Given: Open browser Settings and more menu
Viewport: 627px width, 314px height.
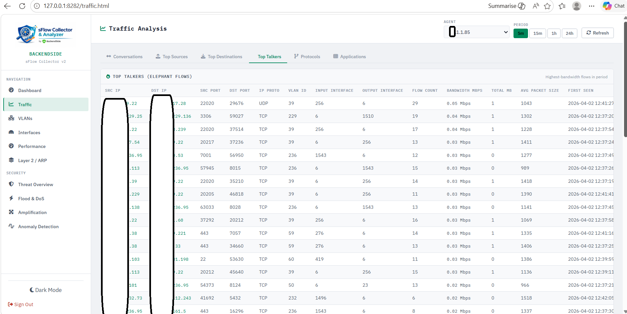Looking at the screenshot, I should point(591,6).
